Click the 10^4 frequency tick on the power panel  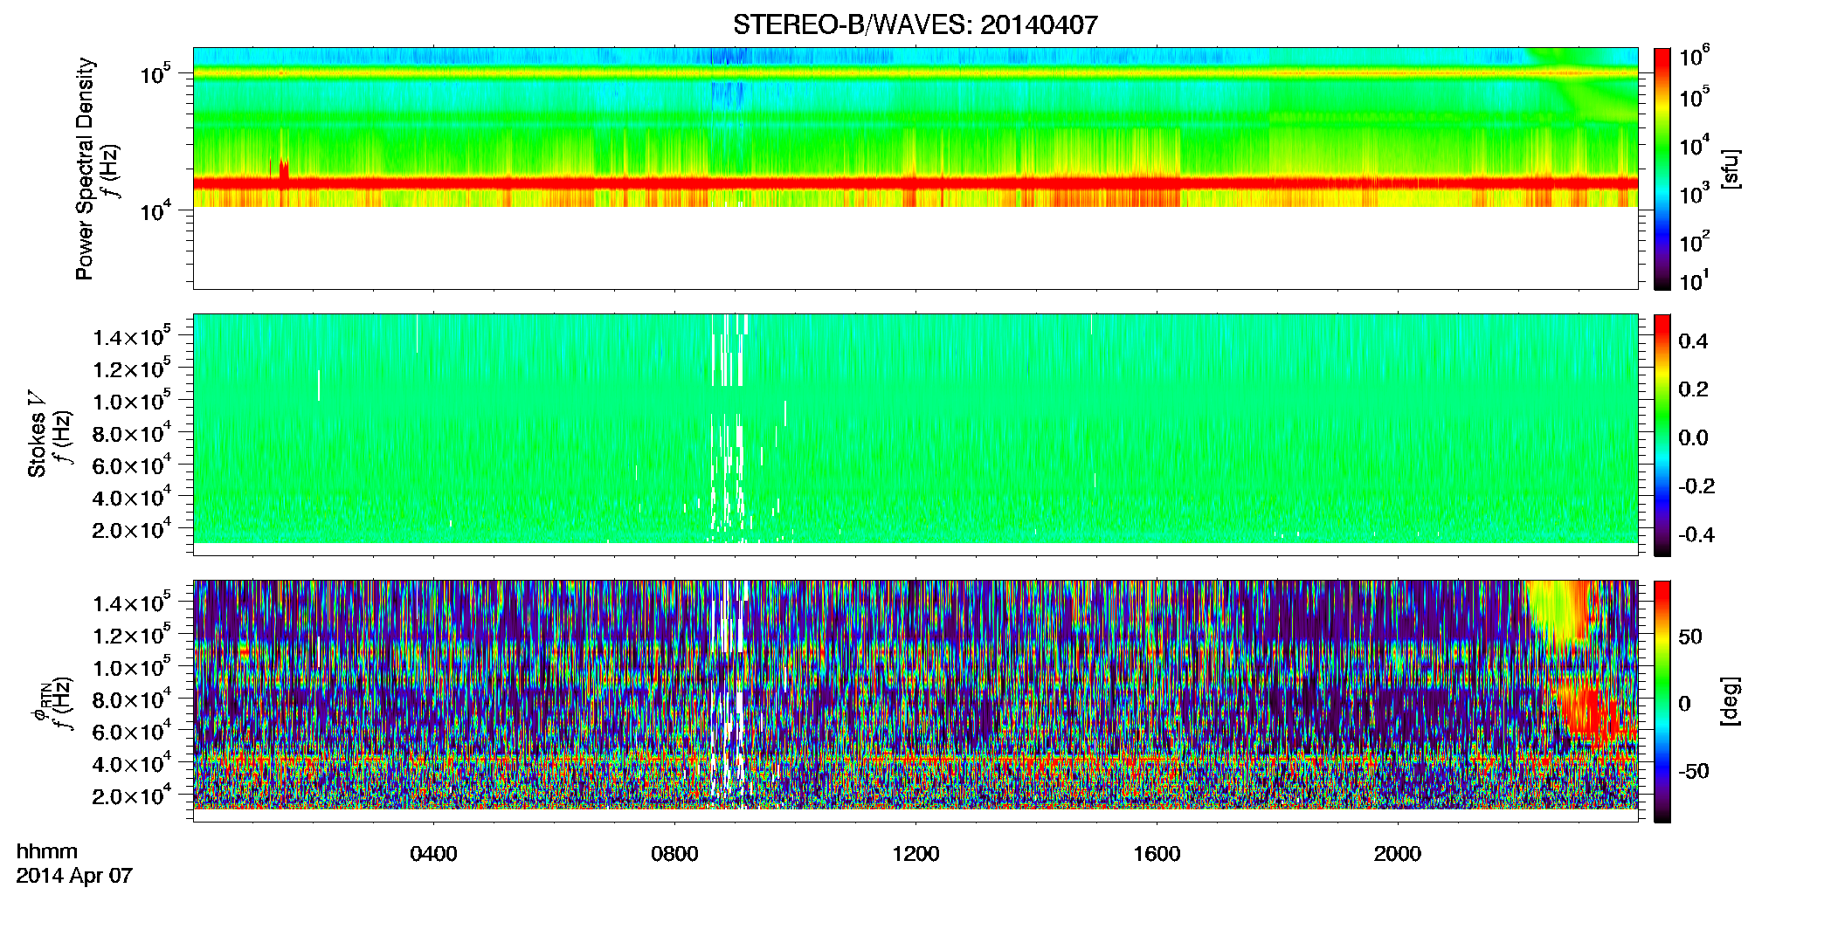coord(155,210)
